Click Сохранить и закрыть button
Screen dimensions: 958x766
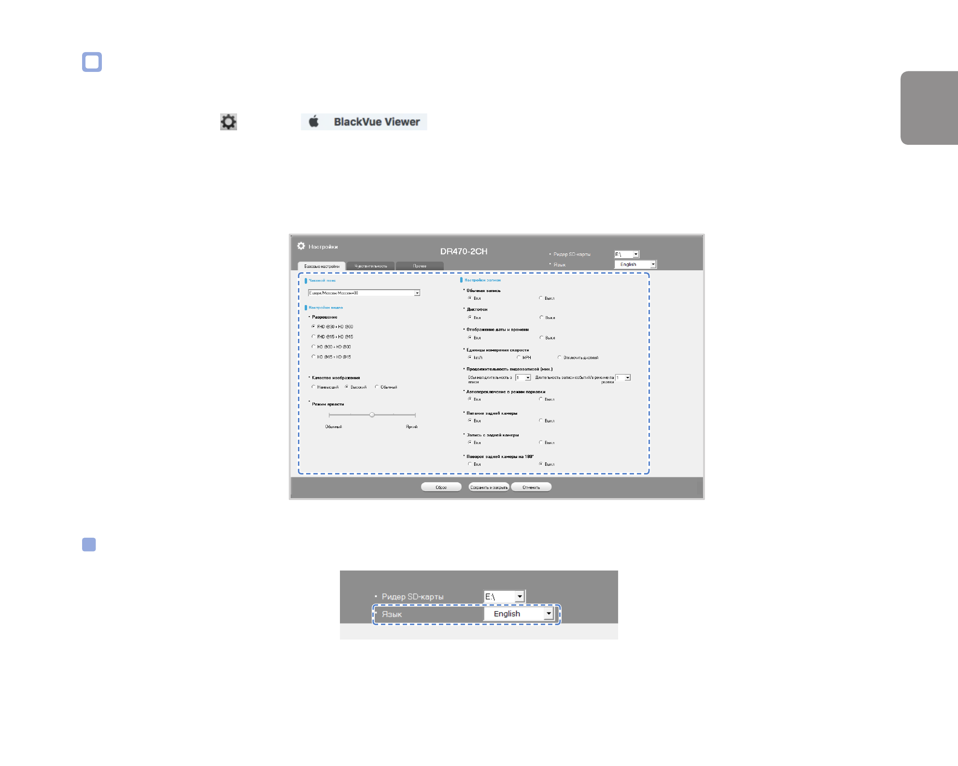(489, 487)
